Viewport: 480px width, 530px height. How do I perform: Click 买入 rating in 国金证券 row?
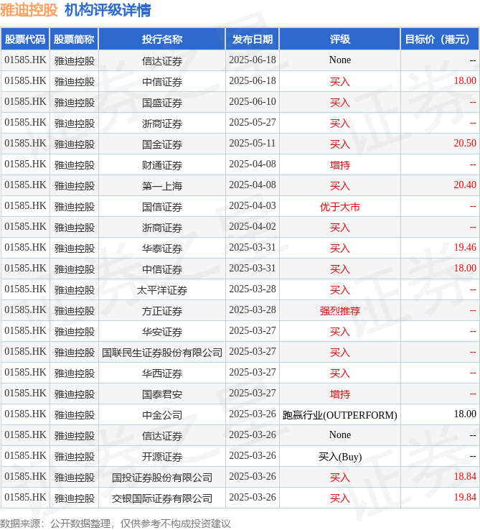pyautogui.click(x=340, y=144)
